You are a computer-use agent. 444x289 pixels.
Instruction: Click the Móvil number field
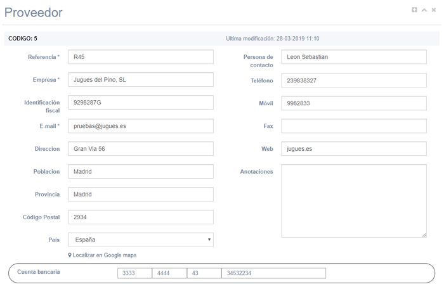click(353, 103)
